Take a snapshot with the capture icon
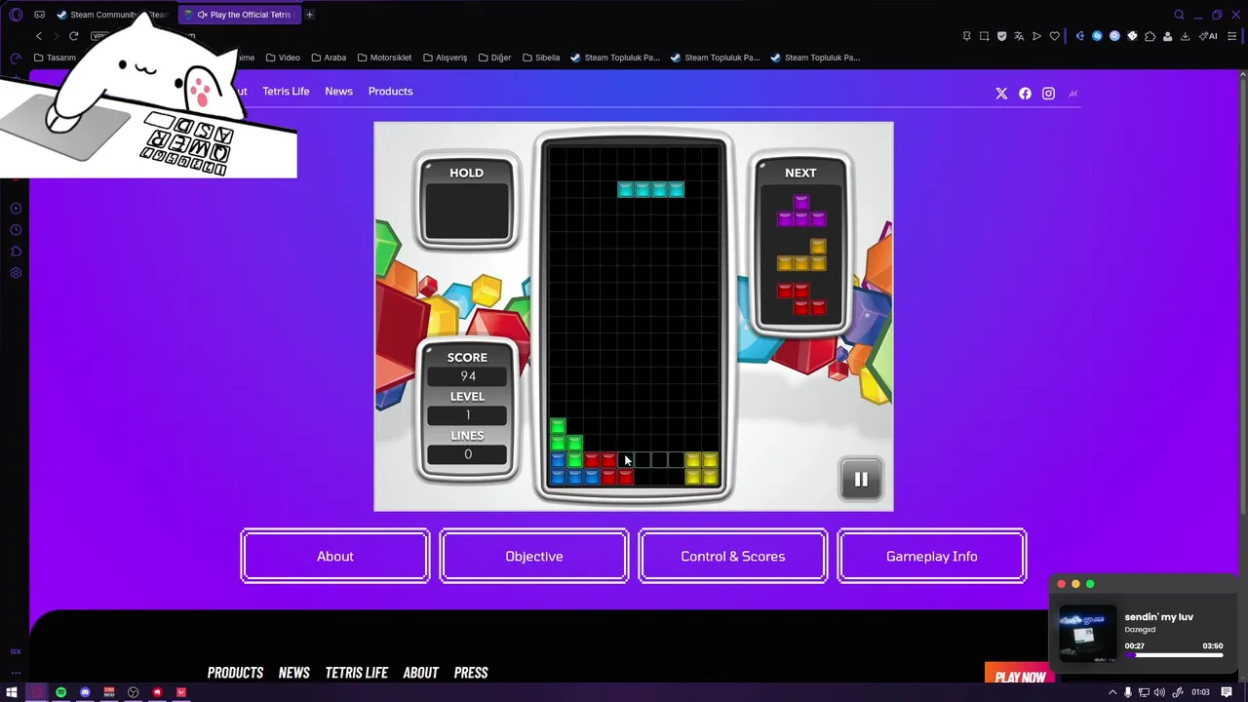This screenshot has height=702, width=1248. pos(984,36)
